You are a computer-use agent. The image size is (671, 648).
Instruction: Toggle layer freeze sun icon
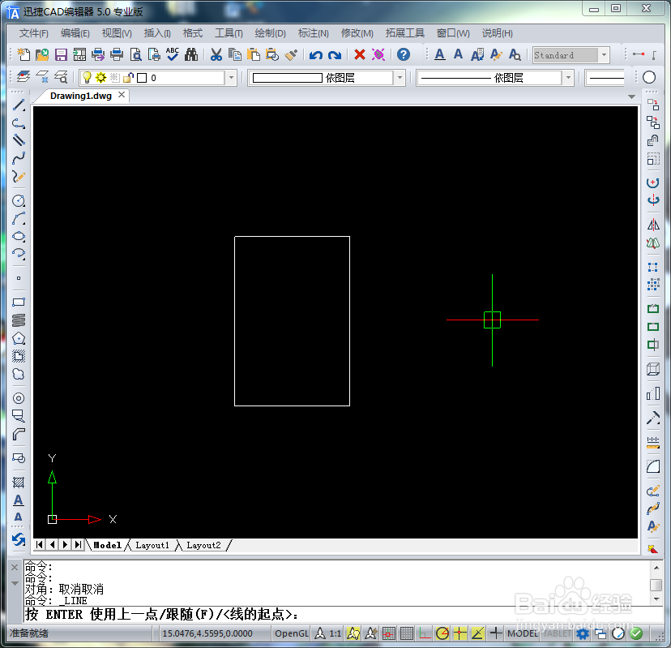pyautogui.click(x=100, y=78)
